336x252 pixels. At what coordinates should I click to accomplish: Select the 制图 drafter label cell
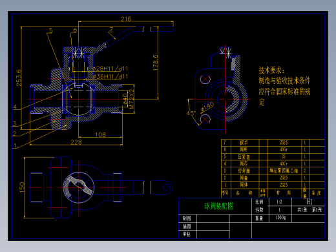coord(187,218)
